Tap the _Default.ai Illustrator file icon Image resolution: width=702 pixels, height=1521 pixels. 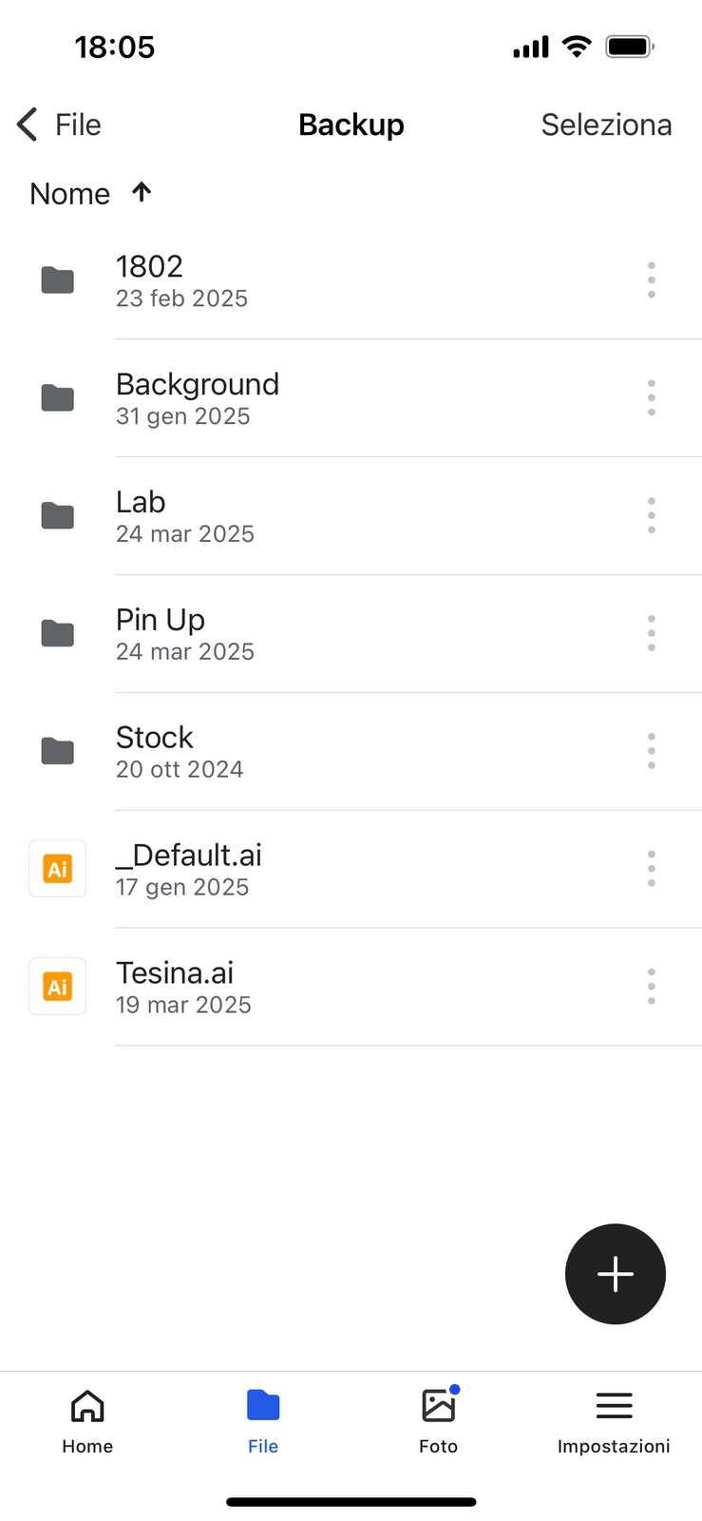(x=58, y=869)
